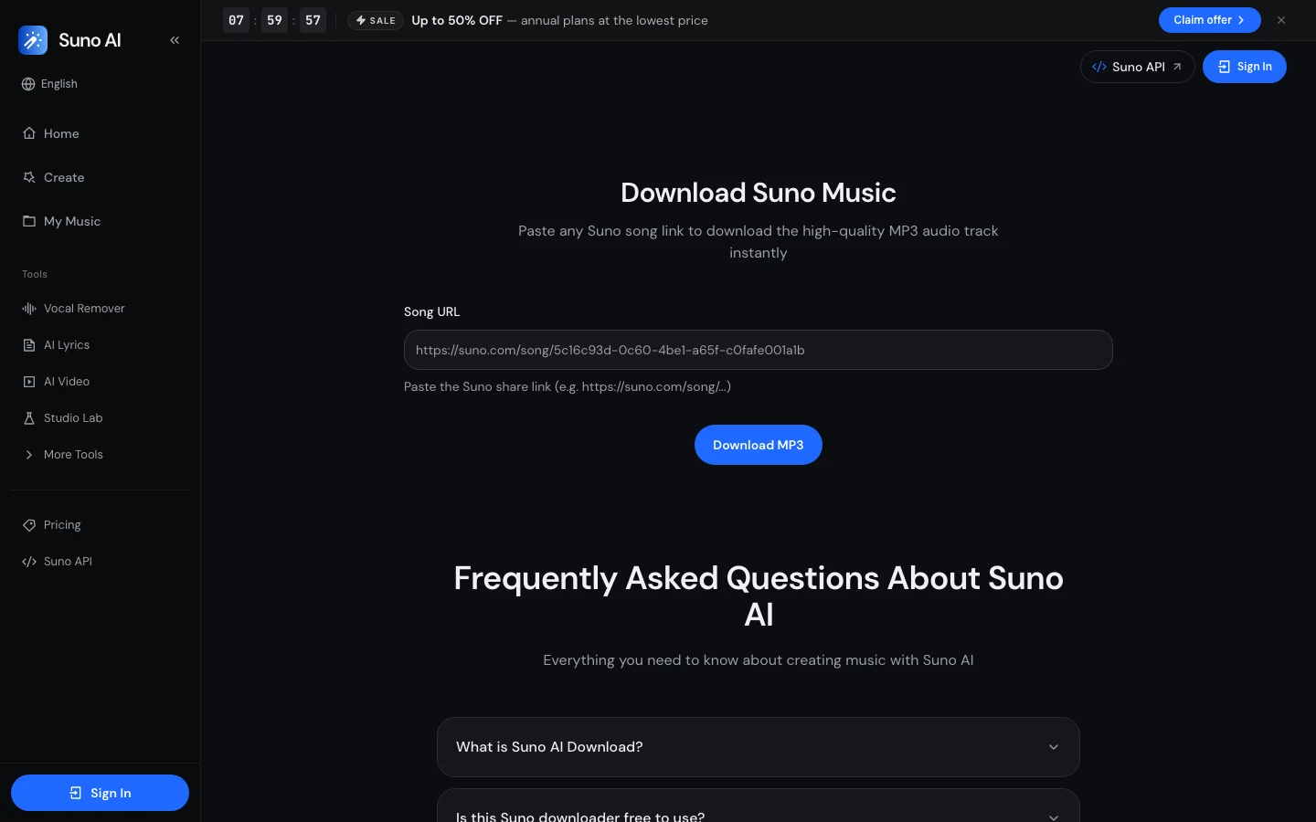Click the "Paste the Suno share link" hint

(568, 386)
